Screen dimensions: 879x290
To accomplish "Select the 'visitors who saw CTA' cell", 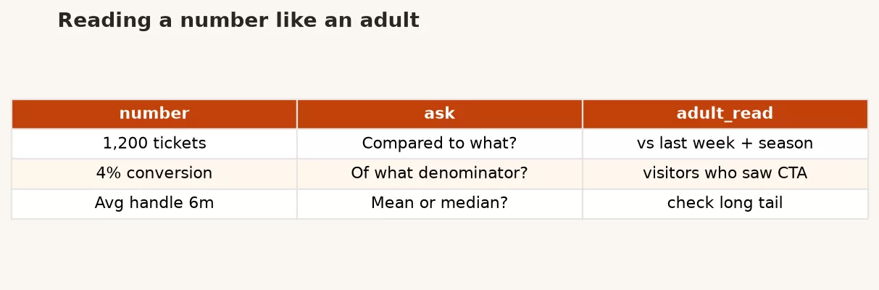I will [725, 174].
